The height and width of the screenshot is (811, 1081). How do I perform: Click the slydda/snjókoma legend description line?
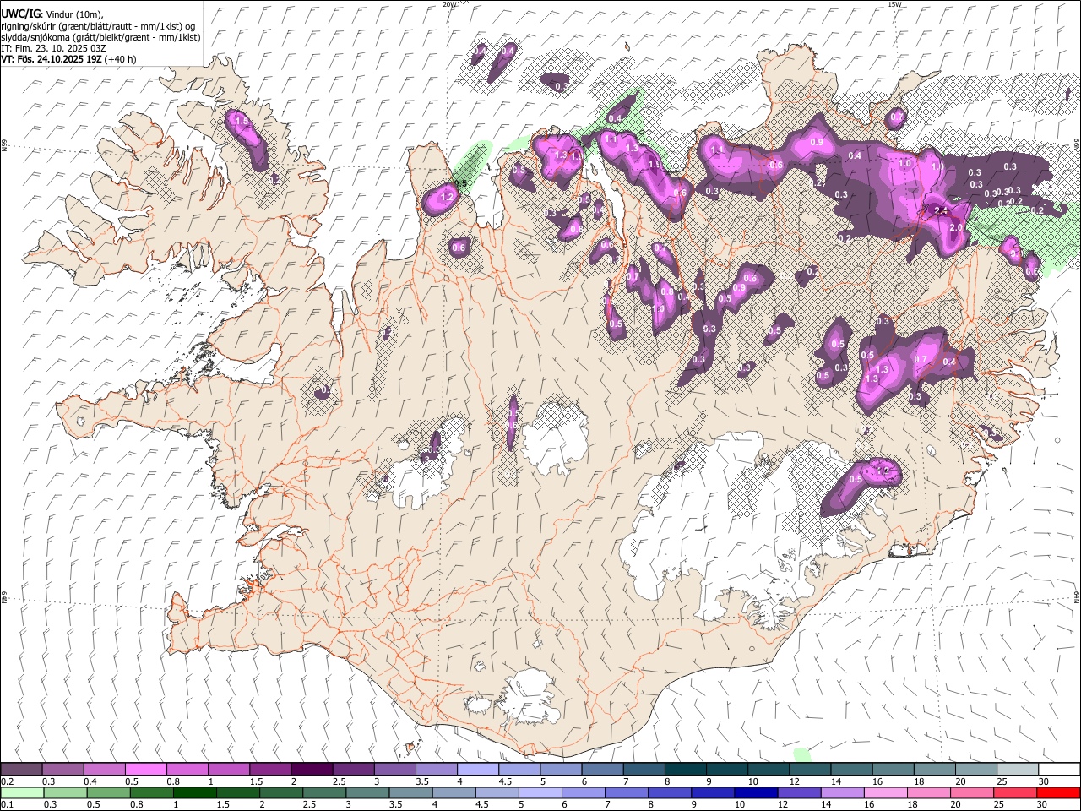(100, 37)
